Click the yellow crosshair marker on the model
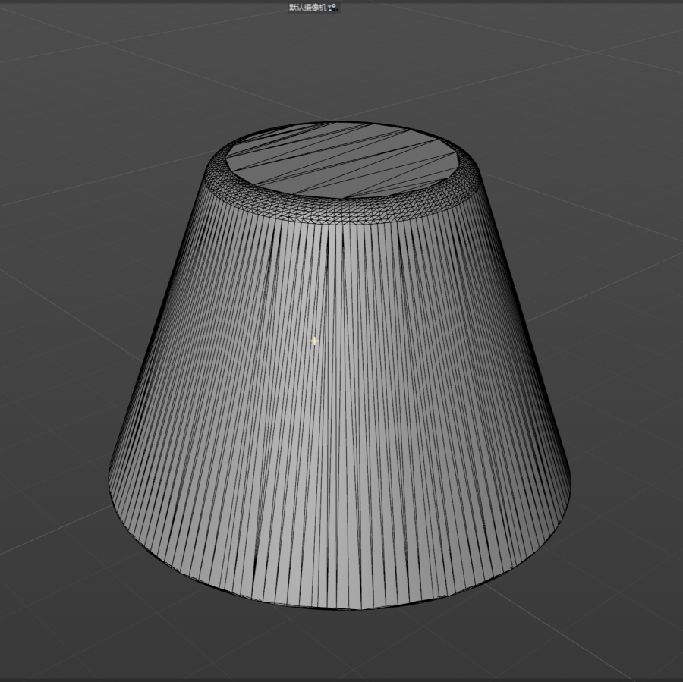The width and height of the screenshot is (683, 682). pyautogui.click(x=314, y=342)
